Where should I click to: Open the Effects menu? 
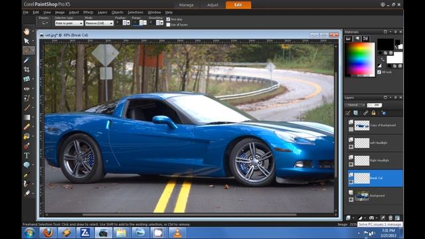click(x=88, y=13)
